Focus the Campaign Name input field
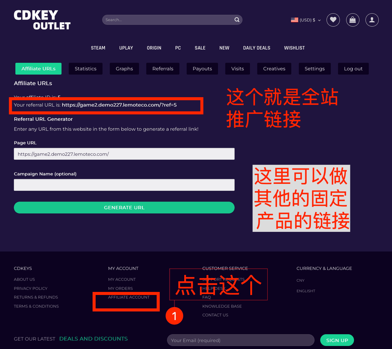392x349 pixels. click(124, 185)
